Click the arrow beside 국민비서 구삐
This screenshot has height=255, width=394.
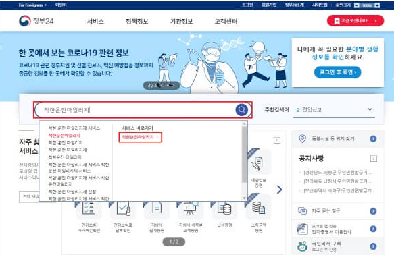click(x=373, y=246)
